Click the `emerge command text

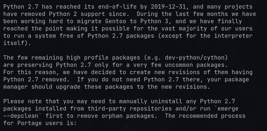click(x=226, y=109)
